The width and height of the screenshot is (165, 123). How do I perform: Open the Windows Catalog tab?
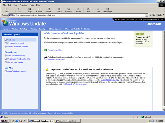(x=19, y=29)
